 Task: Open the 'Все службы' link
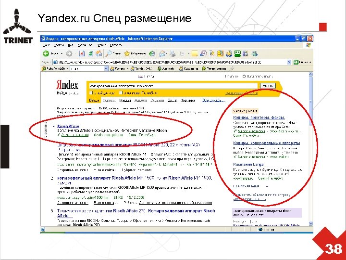tap(214, 100)
